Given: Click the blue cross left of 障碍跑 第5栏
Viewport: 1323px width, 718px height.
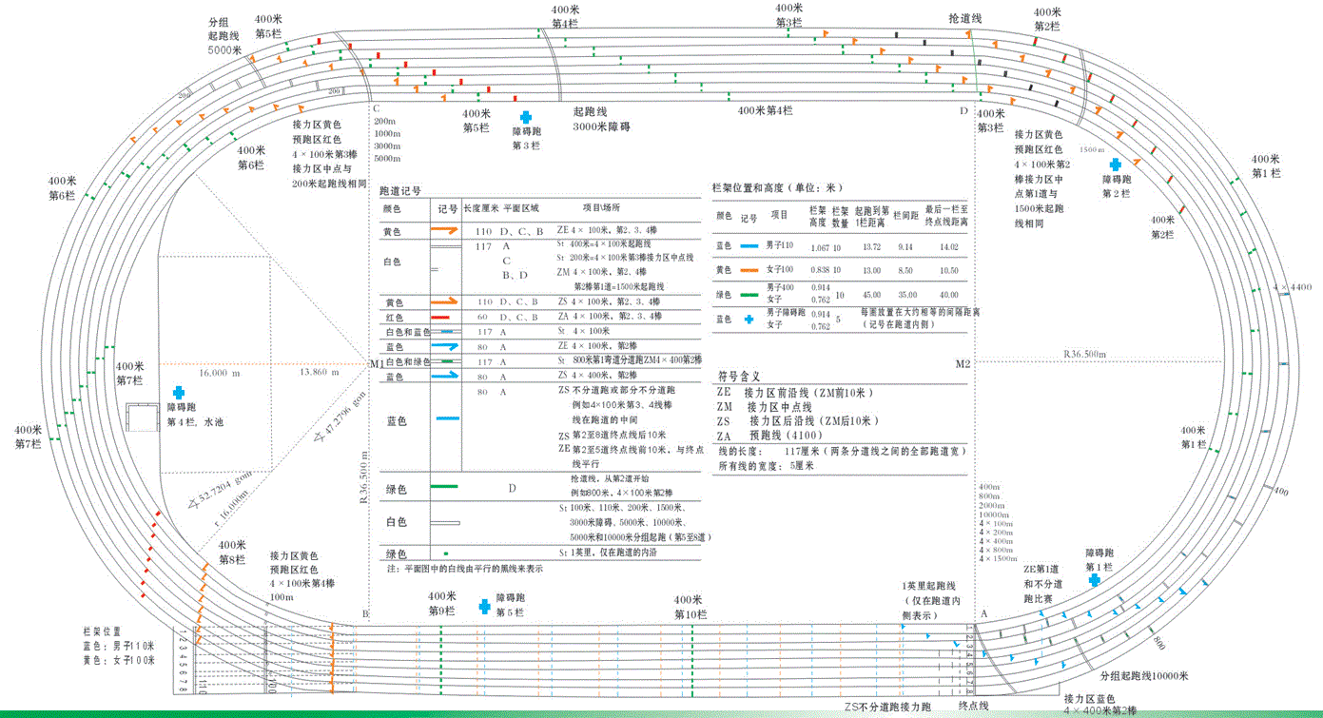Looking at the screenshot, I should (484, 605).
